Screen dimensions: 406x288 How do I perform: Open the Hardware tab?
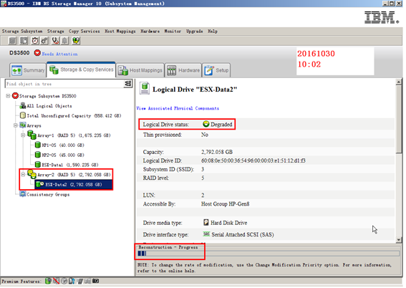[x=183, y=70]
